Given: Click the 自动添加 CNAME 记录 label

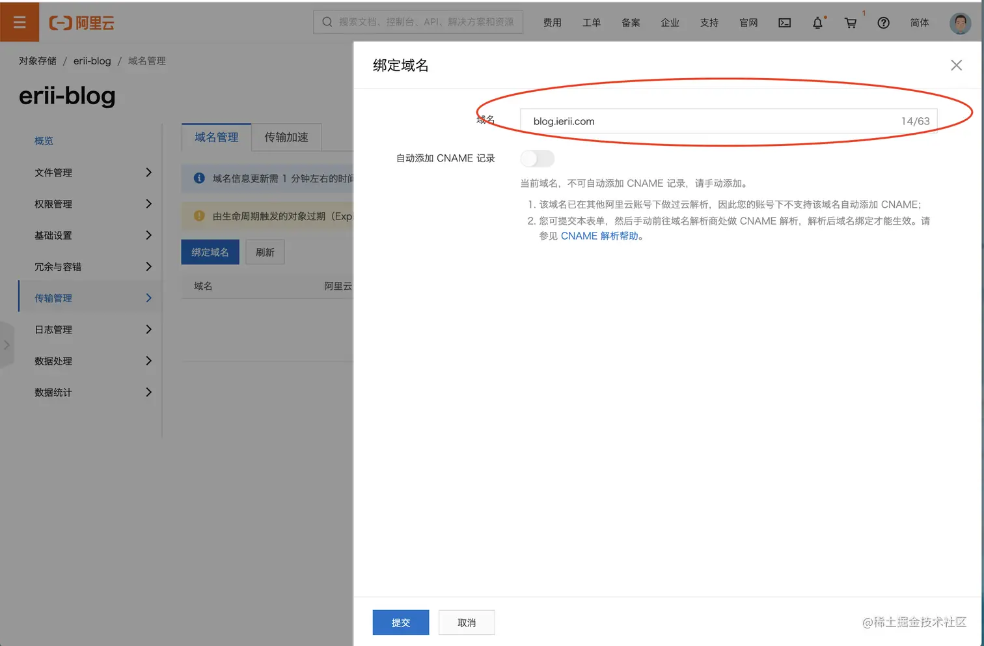Looking at the screenshot, I should [446, 158].
